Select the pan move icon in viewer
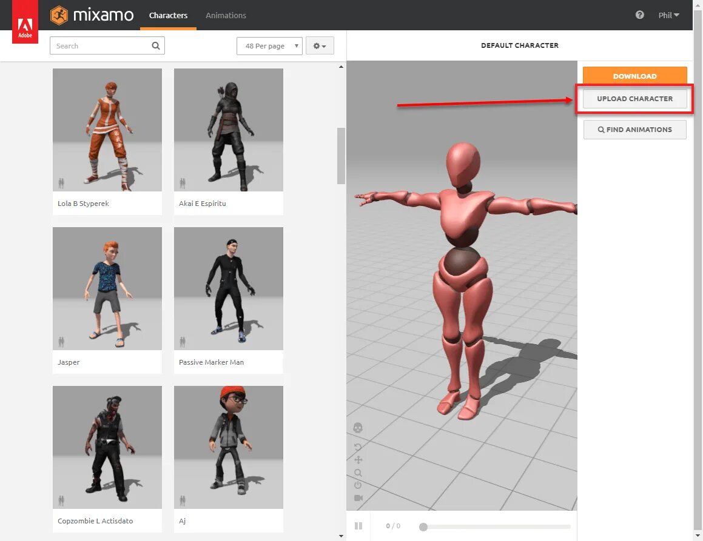 pyautogui.click(x=358, y=460)
